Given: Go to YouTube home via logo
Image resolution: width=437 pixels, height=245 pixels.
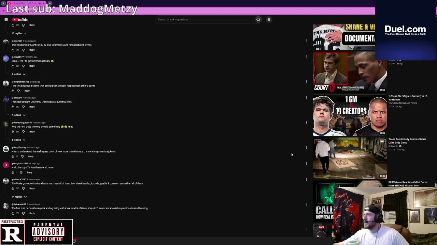Looking at the screenshot, I should [20, 20].
